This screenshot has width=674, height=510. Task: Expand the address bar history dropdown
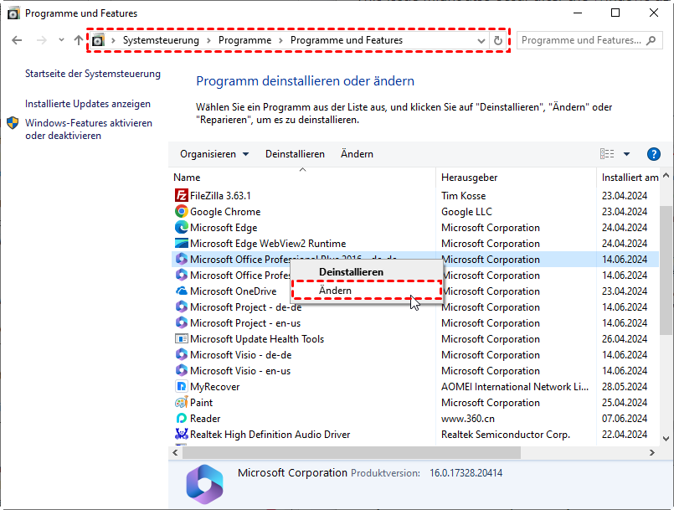click(x=481, y=41)
